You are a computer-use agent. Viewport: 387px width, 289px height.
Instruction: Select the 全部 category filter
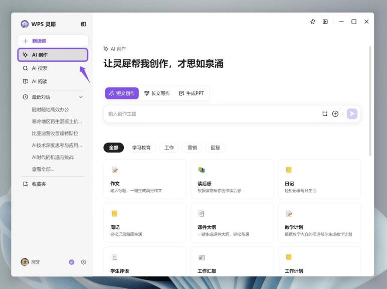[113, 148]
